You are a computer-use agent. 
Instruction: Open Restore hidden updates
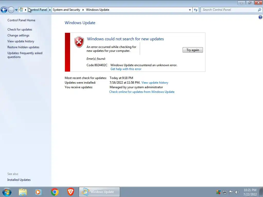pos(23,47)
